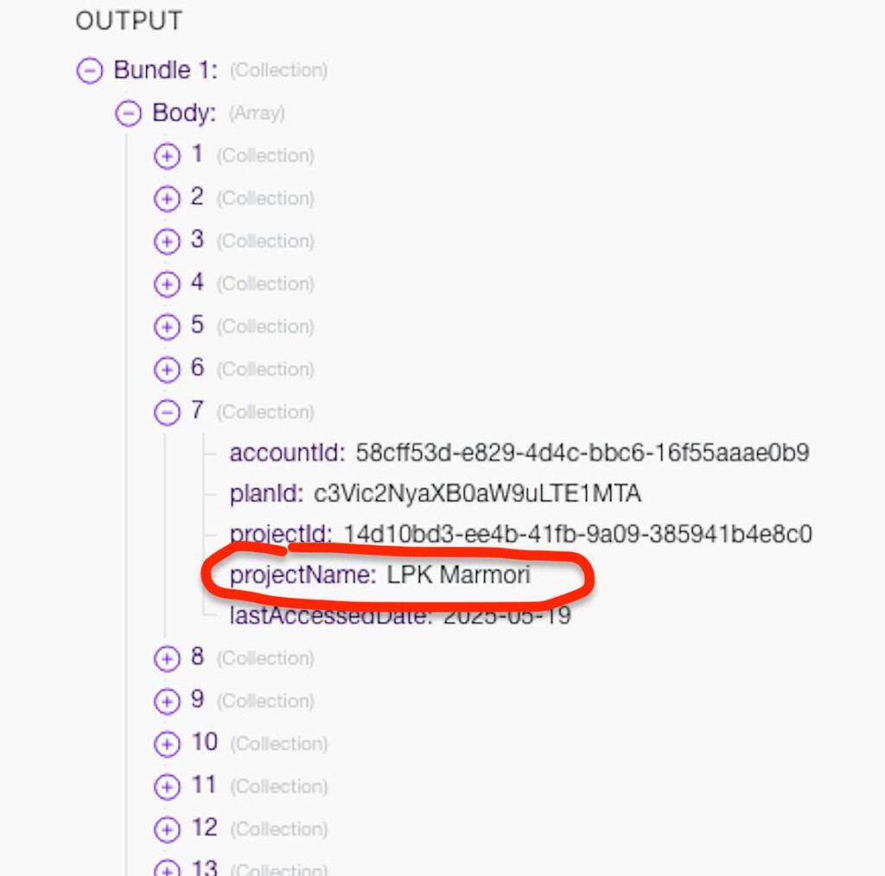Collapse collection 7

point(166,412)
